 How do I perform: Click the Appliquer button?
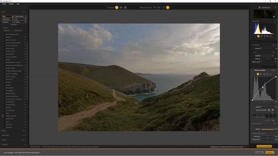point(269,153)
